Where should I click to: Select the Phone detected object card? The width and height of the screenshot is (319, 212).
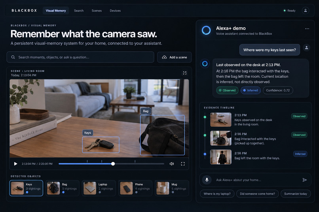pos(135,188)
